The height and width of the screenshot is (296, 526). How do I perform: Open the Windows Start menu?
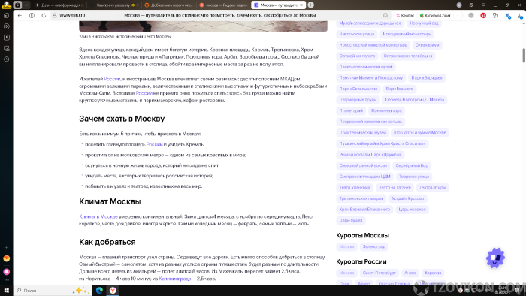6,290
